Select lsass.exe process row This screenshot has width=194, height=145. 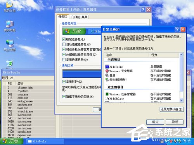coord(28,108)
